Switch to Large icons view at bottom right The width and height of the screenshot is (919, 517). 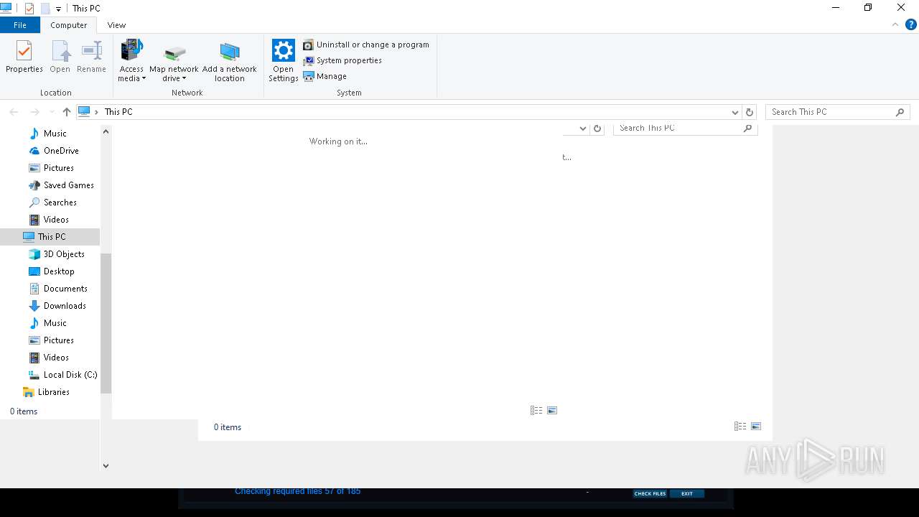(756, 427)
